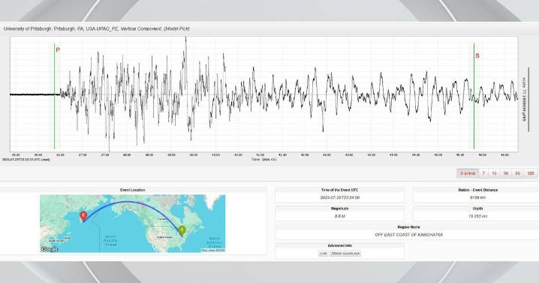Click the 'Depth' header
This screenshot has height=283, width=539.
click(477, 209)
